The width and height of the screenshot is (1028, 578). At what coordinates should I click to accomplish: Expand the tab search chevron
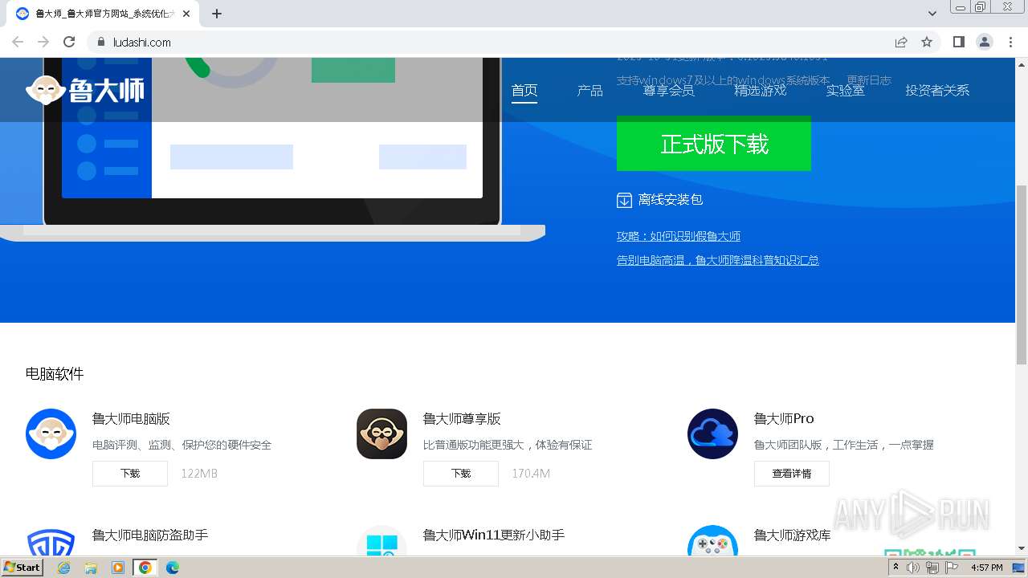point(932,14)
